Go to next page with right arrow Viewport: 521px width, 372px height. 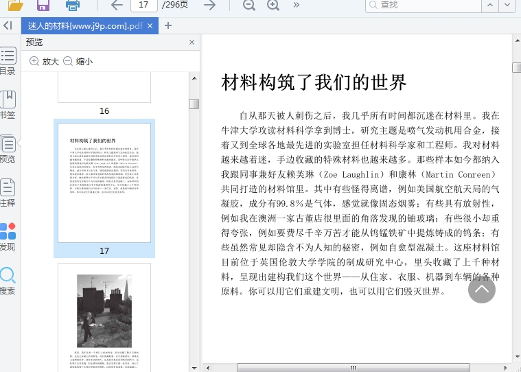click(x=210, y=5)
